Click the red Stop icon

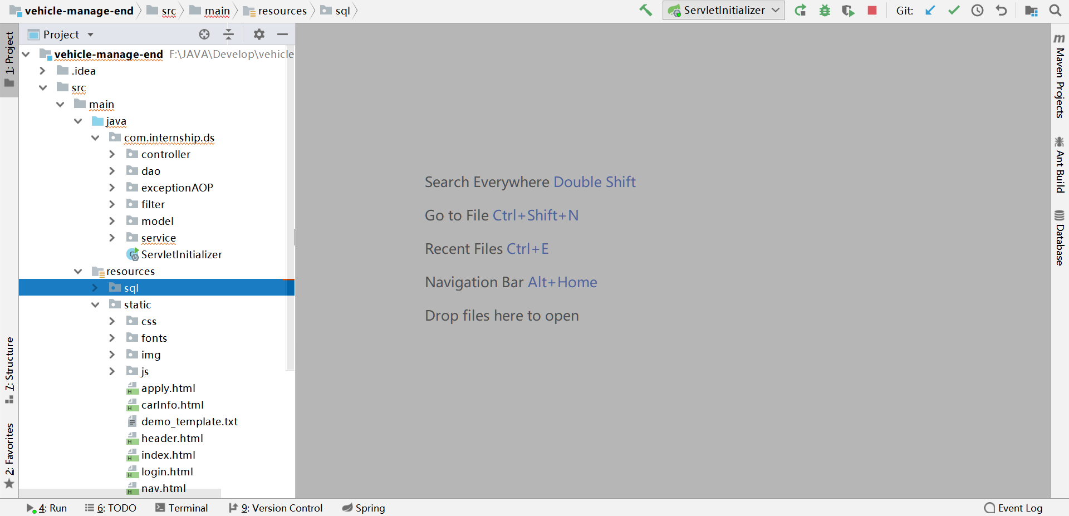click(872, 10)
